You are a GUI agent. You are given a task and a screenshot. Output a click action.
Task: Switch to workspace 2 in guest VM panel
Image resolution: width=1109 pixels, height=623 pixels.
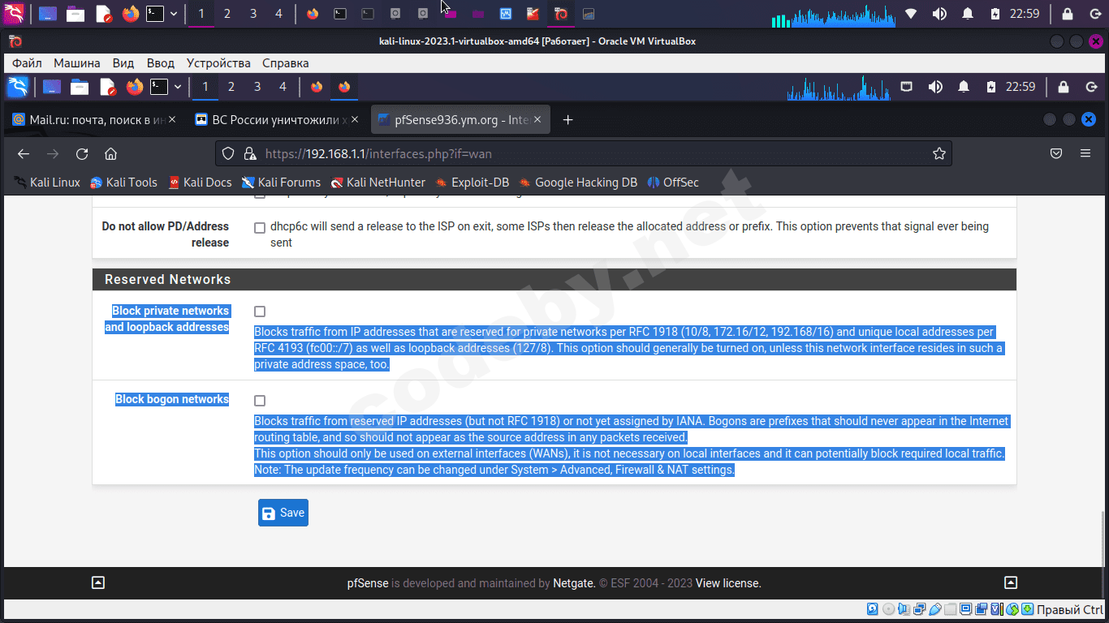[231, 87]
